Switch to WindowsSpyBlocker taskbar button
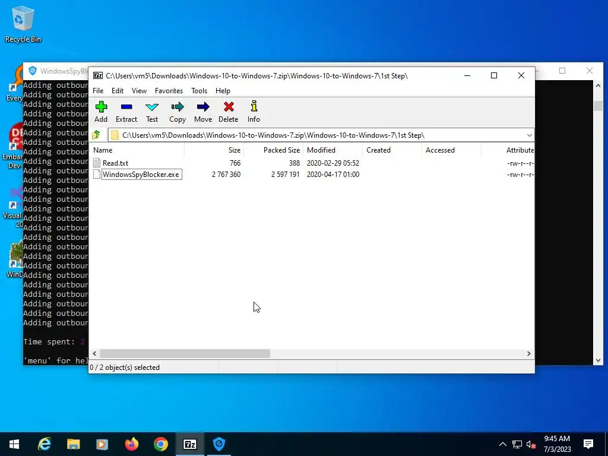This screenshot has height=456, width=608. pos(218,444)
